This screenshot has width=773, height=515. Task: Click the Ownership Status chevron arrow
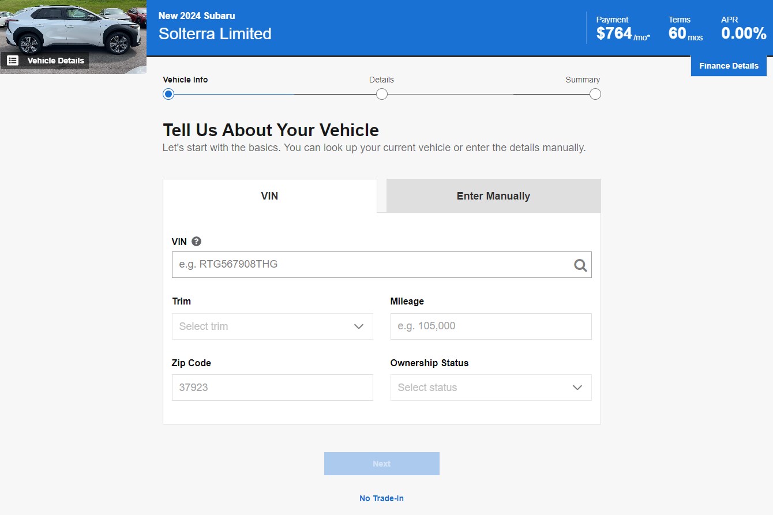(577, 388)
